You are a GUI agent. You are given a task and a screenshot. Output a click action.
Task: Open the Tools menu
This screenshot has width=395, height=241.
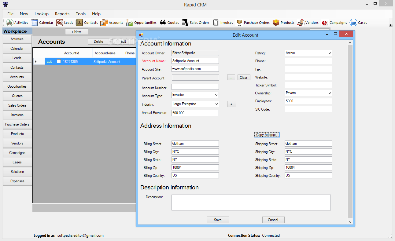(81, 14)
